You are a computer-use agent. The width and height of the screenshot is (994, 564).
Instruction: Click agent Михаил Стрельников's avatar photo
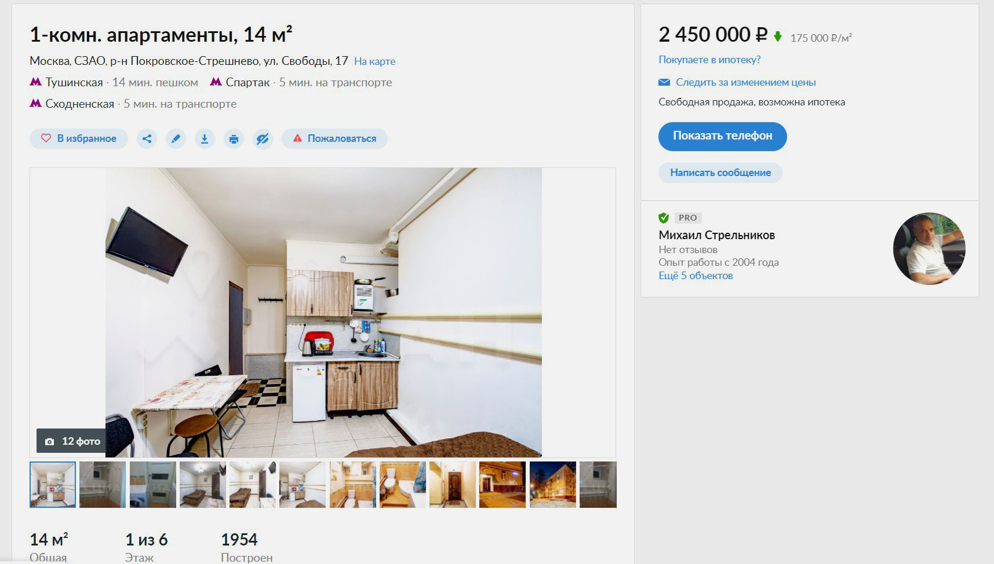coord(929,248)
